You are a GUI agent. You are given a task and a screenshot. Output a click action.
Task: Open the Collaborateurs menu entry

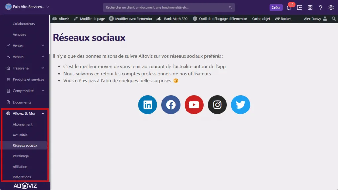24,24
